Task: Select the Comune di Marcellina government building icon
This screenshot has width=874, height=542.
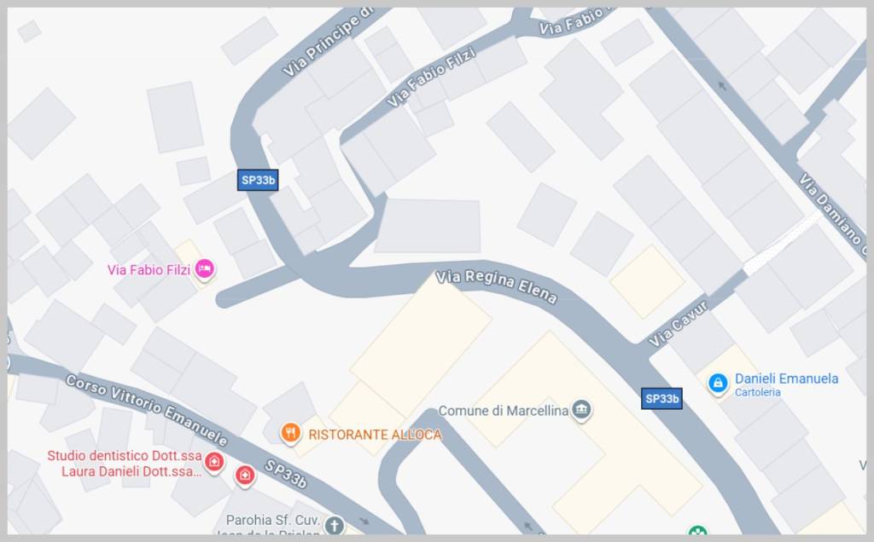Action: pyautogui.click(x=581, y=411)
